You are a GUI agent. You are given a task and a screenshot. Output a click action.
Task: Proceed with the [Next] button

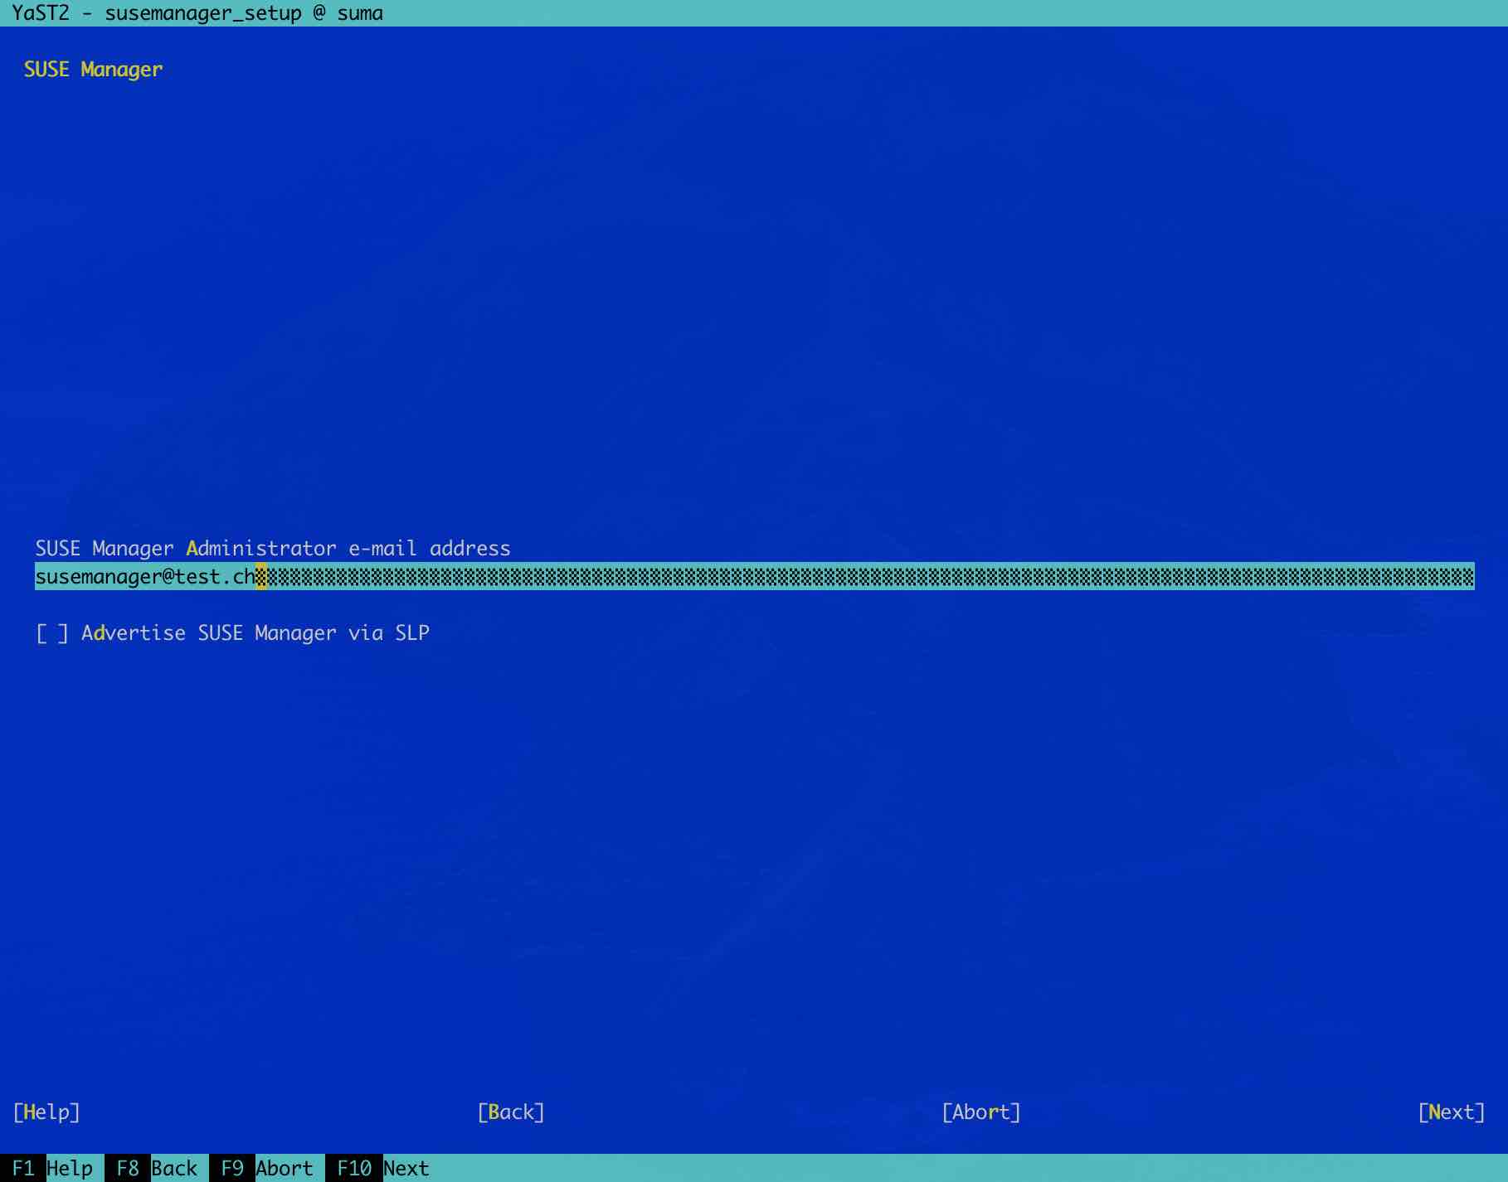(x=1452, y=1112)
